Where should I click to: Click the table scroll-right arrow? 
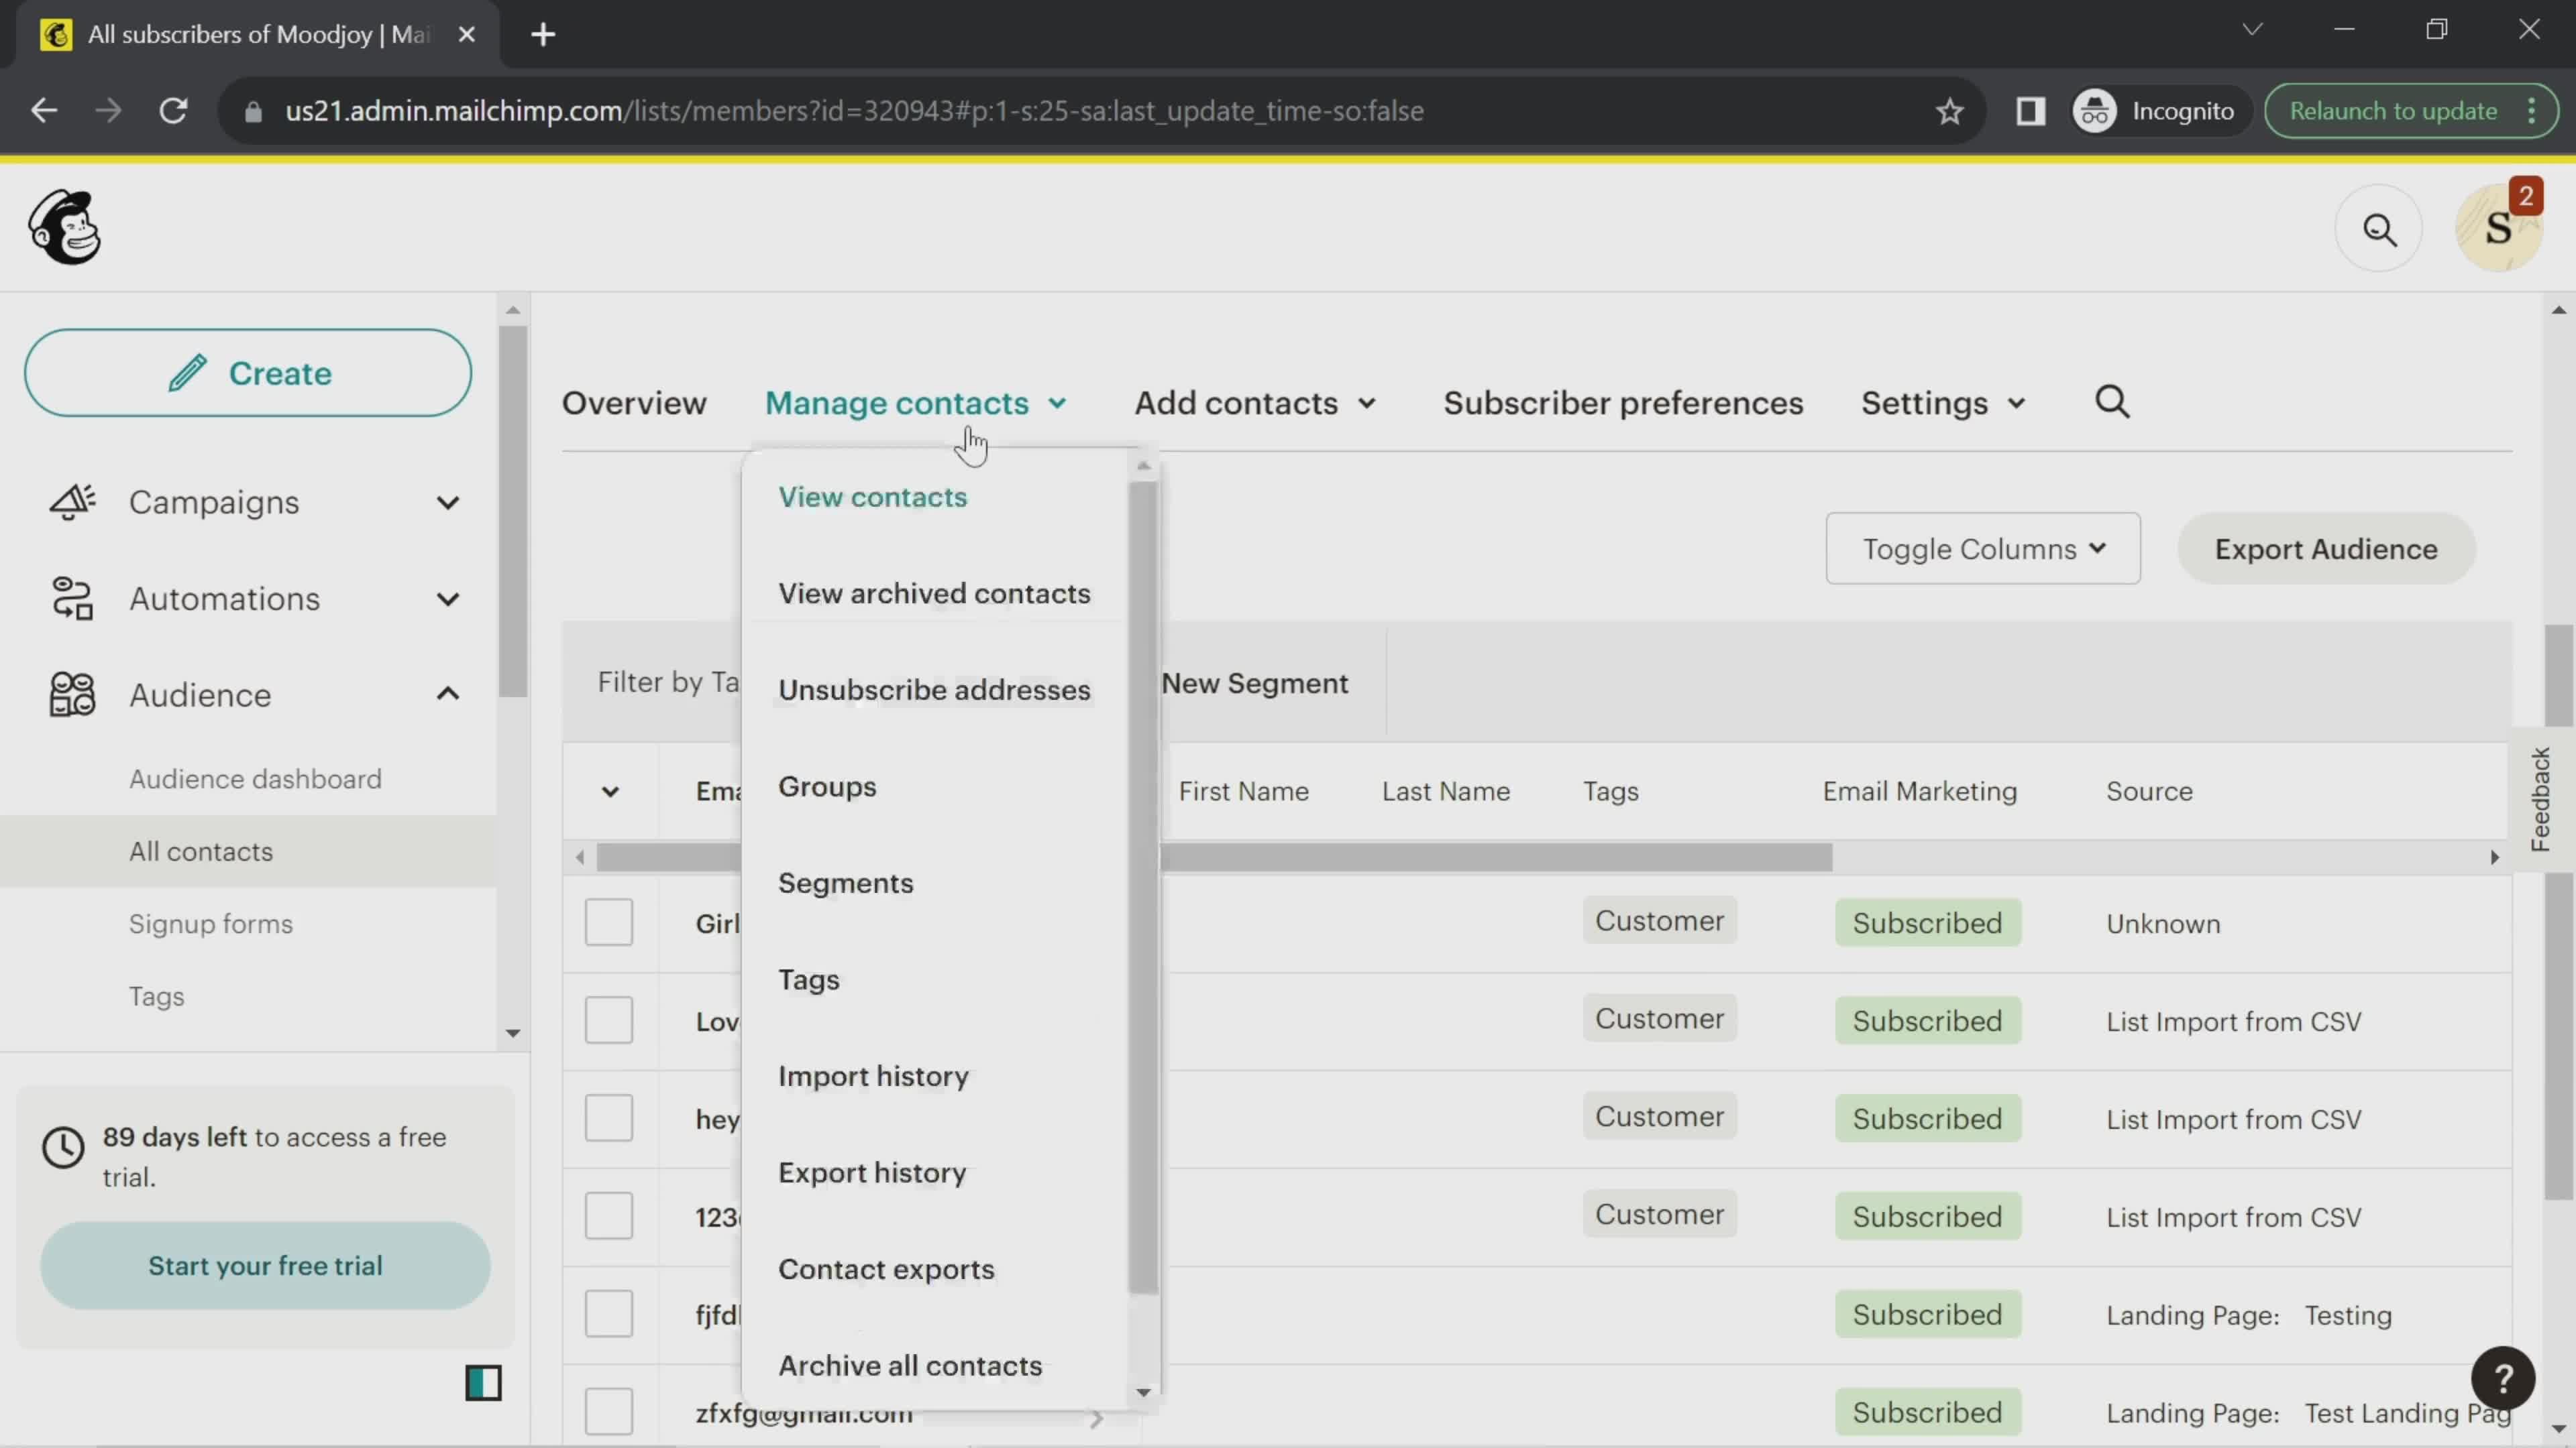pos(2494,857)
